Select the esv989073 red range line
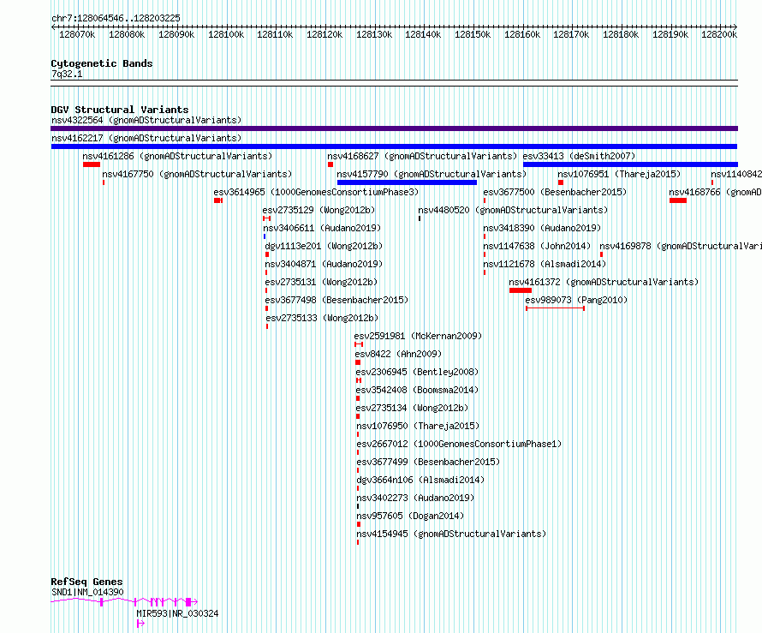Image resolution: width=762 pixels, height=633 pixels. (556, 308)
